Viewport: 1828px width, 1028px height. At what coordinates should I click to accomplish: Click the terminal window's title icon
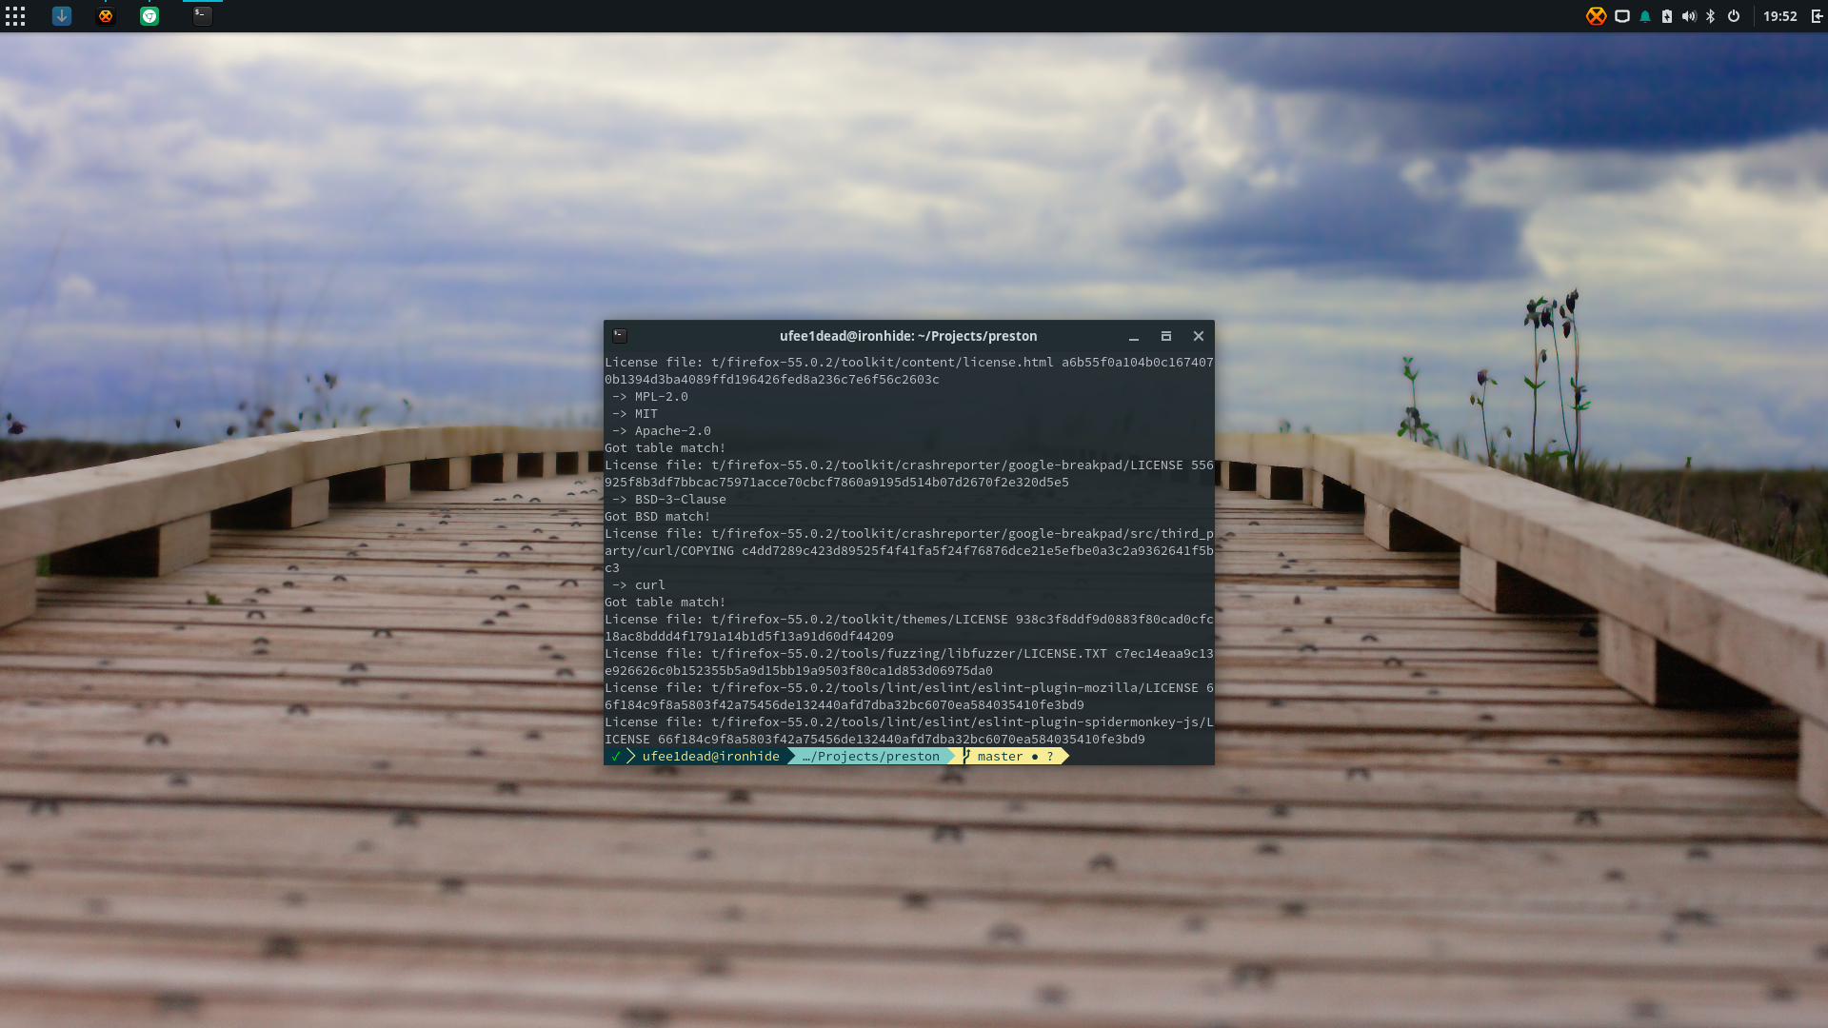[x=620, y=336]
